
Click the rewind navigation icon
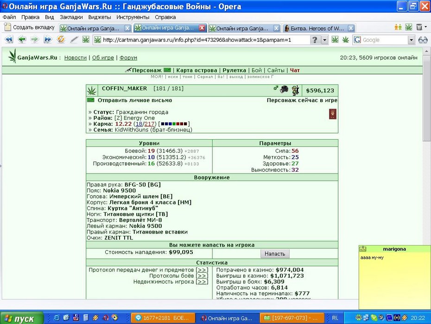click(9, 39)
